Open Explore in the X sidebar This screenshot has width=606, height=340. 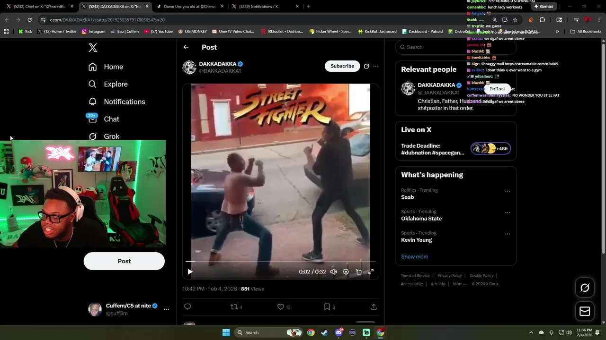pos(108,84)
